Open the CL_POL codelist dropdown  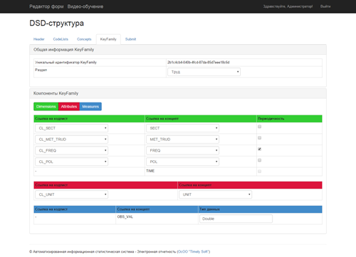click(x=71, y=162)
